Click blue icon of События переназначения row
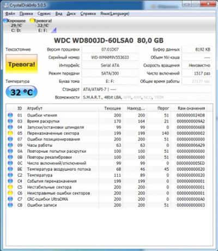Screen dimensions: 218x251 [10, 181]
